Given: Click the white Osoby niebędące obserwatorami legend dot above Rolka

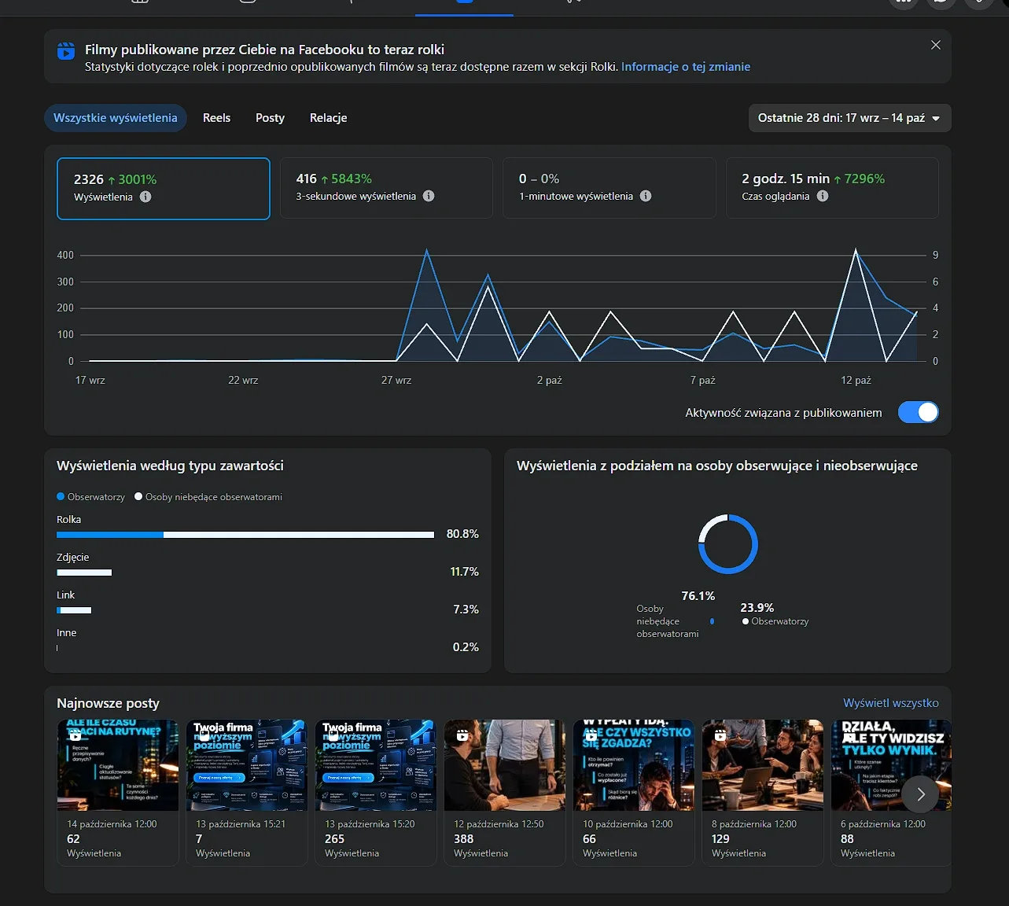Looking at the screenshot, I should point(138,496).
